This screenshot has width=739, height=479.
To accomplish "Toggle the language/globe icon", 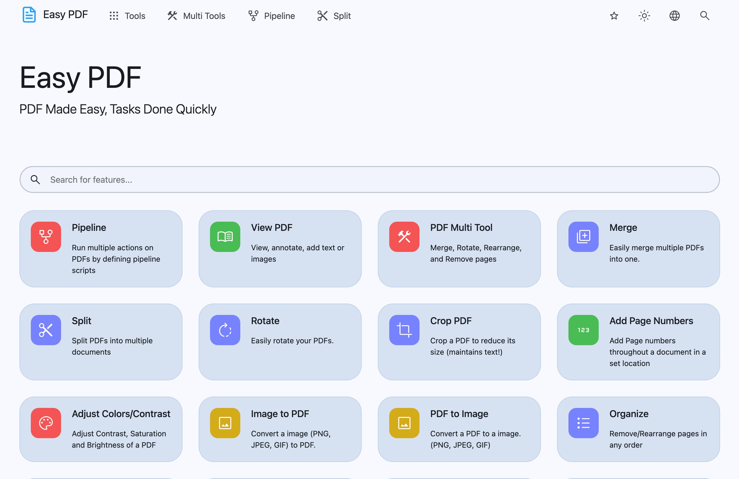I will 674,15.
